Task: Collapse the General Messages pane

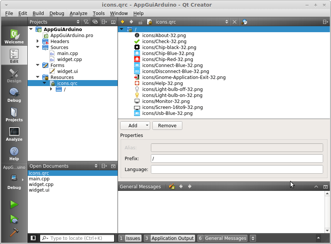Action: click(x=316, y=187)
